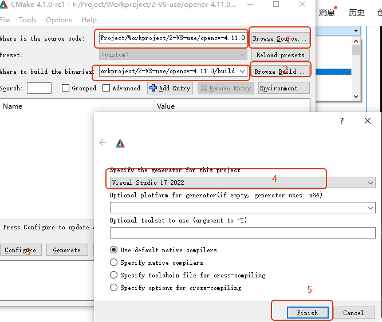
Task: Click the CMake triangle logo in the dialog
Action: pos(120,143)
